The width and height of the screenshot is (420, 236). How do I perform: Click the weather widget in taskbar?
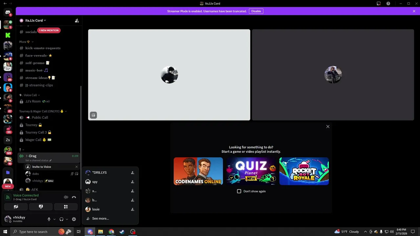pyautogui.click(x=347, y=232)
